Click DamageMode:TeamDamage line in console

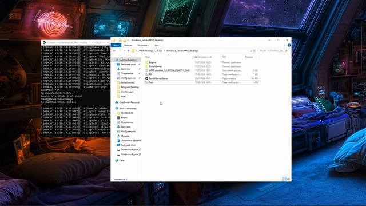point(57,99)
